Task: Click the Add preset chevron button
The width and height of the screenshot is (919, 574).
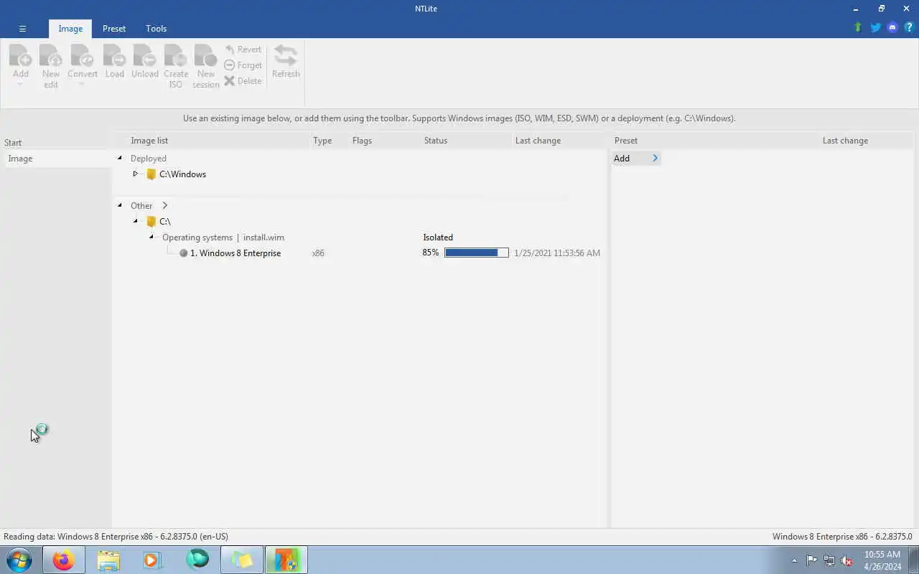Action: click(655, 159)
